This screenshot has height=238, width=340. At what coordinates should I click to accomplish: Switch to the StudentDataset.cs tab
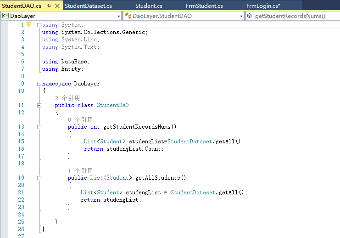[x=88, y=6]
